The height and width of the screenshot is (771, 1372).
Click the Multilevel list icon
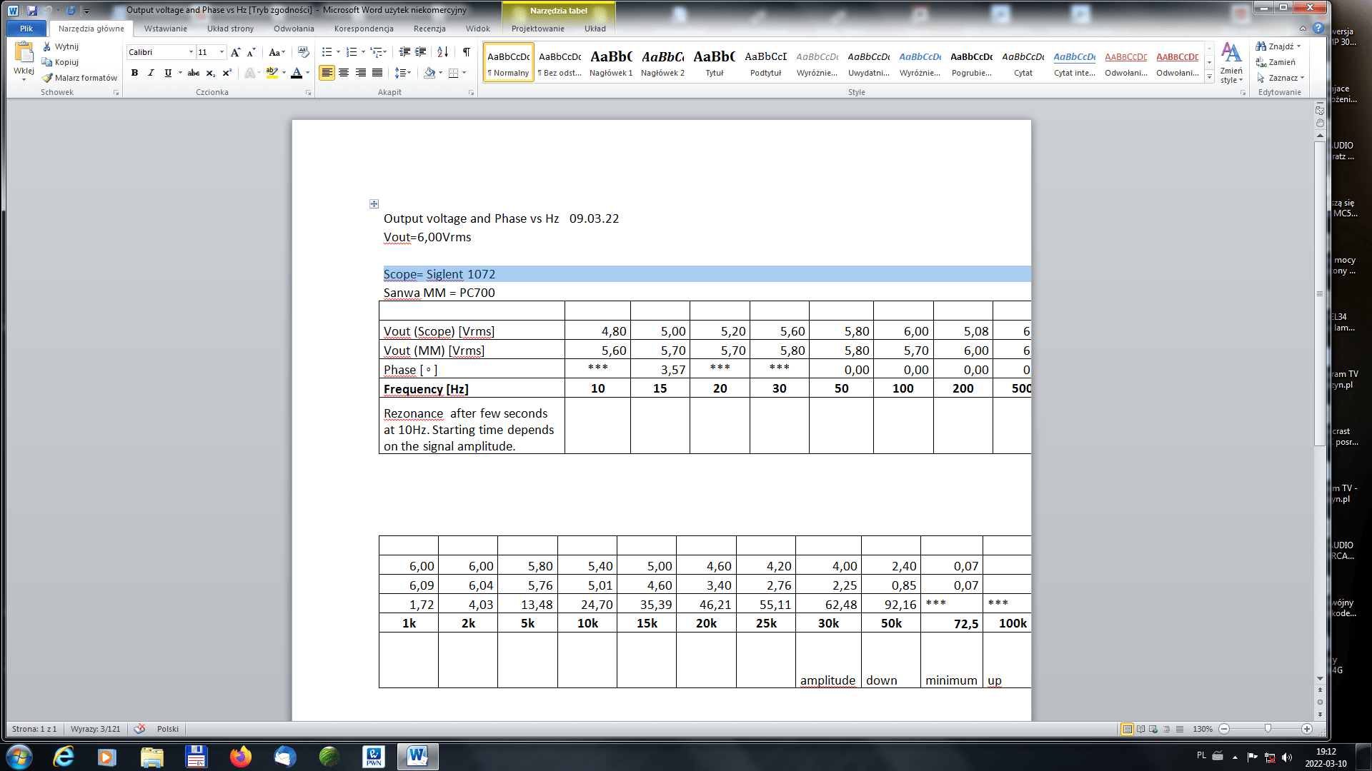click(x=376, y=52)
